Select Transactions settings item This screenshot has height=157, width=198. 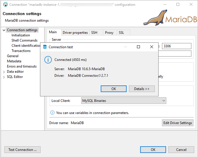(21, 51)
